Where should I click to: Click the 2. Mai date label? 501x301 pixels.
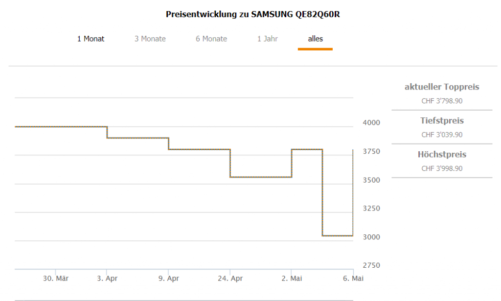(x=292, y=278)
